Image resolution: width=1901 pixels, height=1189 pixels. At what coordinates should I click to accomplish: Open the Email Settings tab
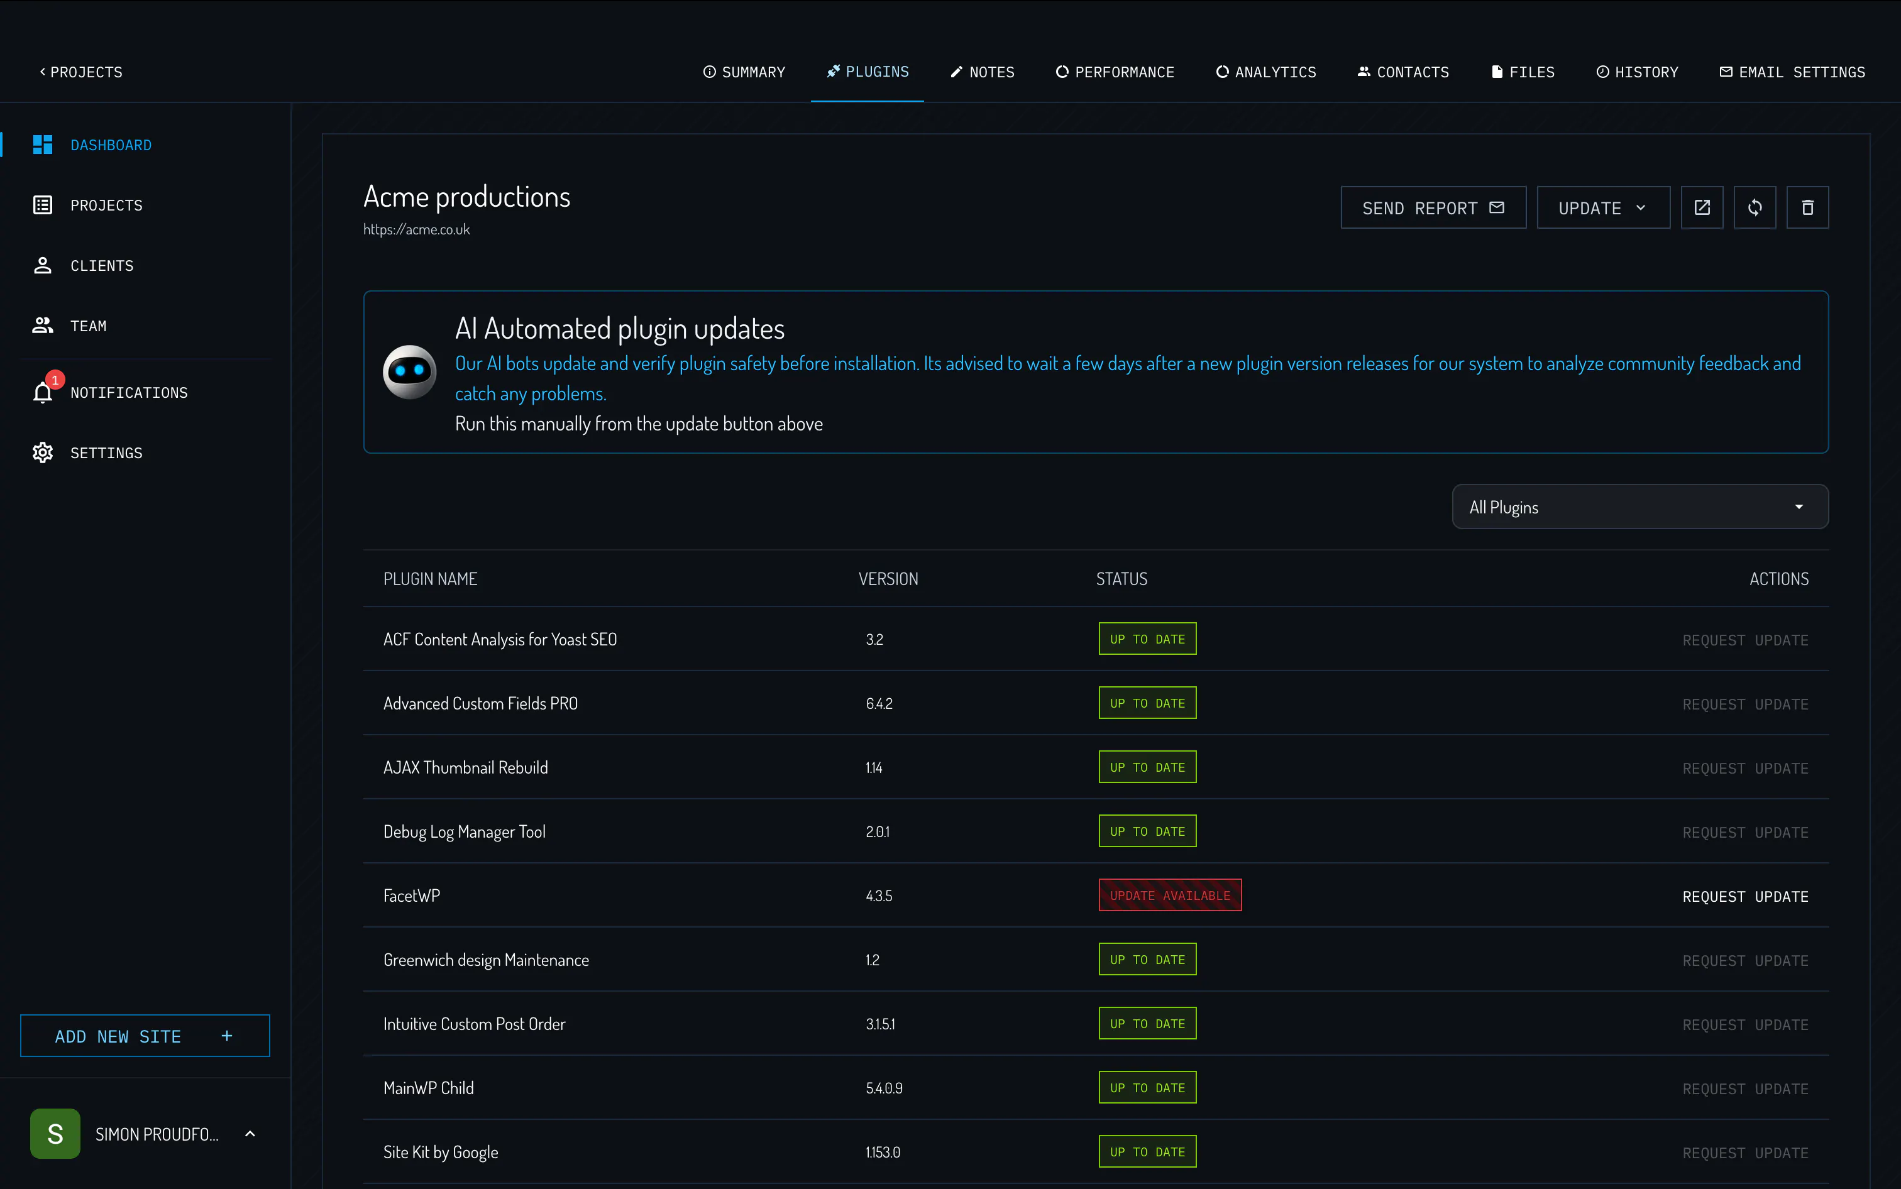(x=1792, y=72)
